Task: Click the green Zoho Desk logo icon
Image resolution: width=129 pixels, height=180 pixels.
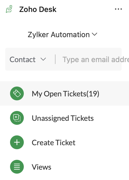Action: [9, 9]
